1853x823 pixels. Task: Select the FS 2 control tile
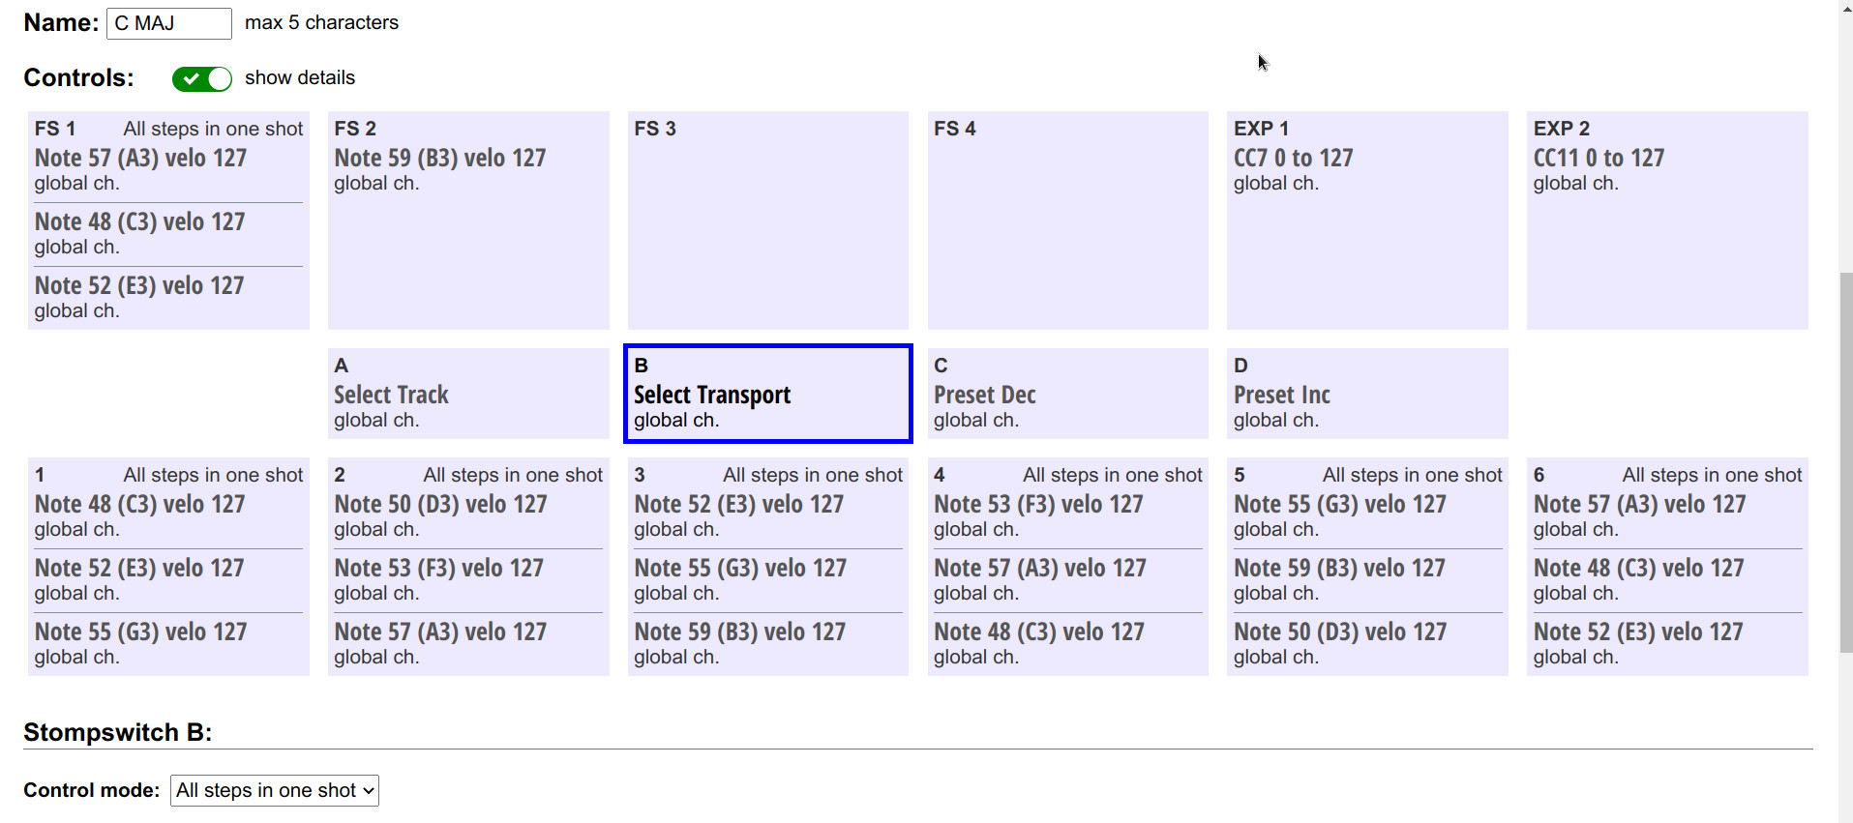click(x=468, y=220)
